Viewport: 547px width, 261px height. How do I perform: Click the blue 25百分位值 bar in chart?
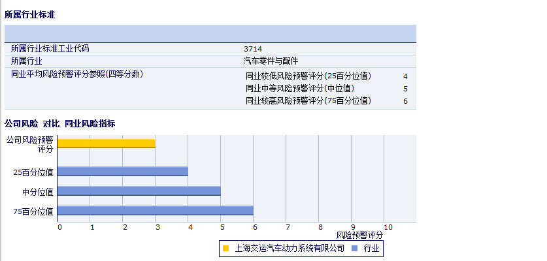[x=123, y=172]
